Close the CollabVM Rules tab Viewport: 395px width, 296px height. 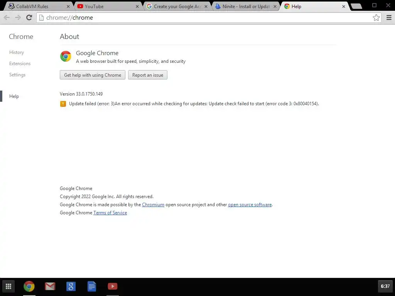68,7
